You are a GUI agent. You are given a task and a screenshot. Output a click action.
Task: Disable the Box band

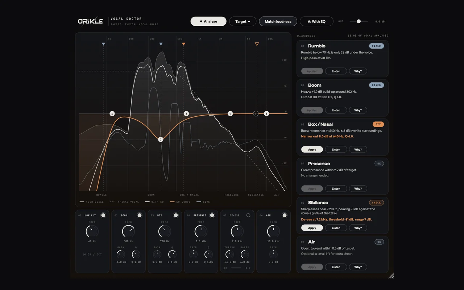tap(176, 215)
